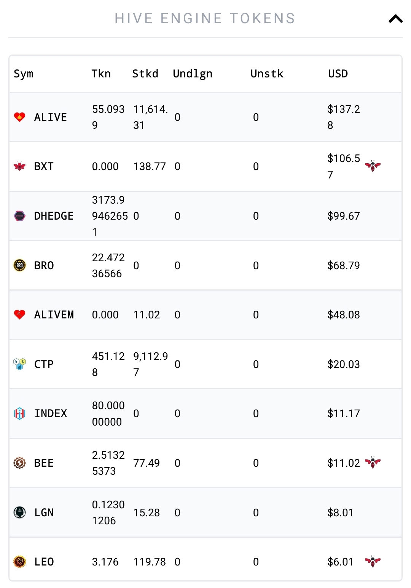Sort by the Sym column header
411x588 pixels.
pyautogui.click(x=24, y=74)
